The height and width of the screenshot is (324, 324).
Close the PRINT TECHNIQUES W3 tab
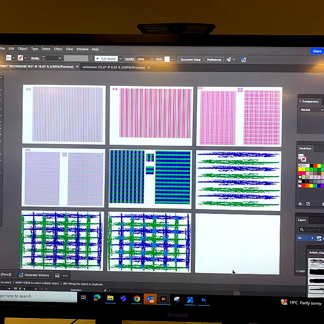pyautogui.click(x=77, y=67)
